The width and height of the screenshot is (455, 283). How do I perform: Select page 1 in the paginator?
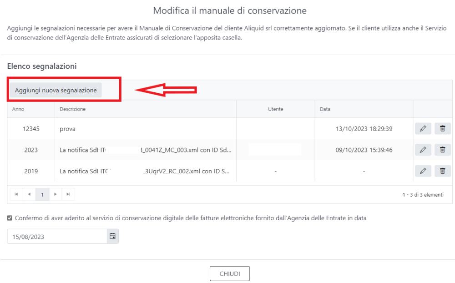pyautogui.click(x=42, y=194)
